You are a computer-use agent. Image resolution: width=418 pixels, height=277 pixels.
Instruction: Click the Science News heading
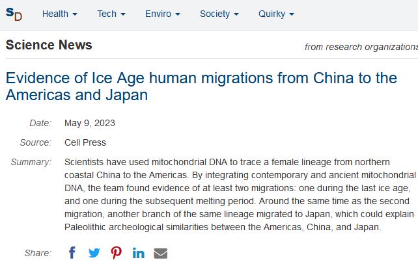point(49,45)
